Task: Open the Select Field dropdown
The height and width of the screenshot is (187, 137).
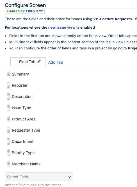Action: point(39,177)
